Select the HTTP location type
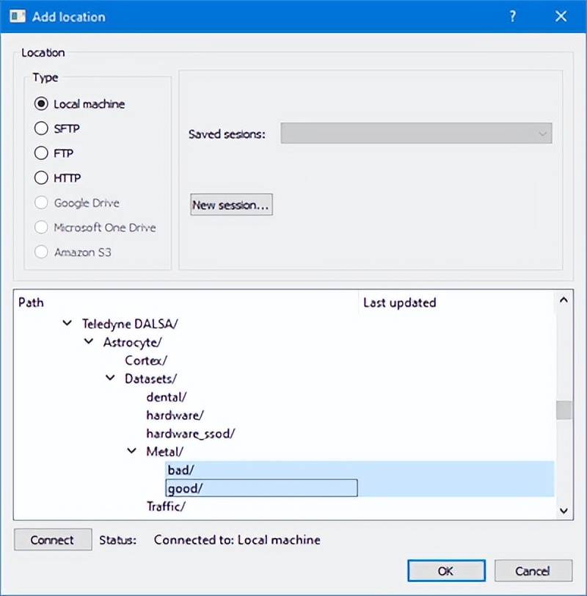 pyautogui.click(x=41, y=178)
